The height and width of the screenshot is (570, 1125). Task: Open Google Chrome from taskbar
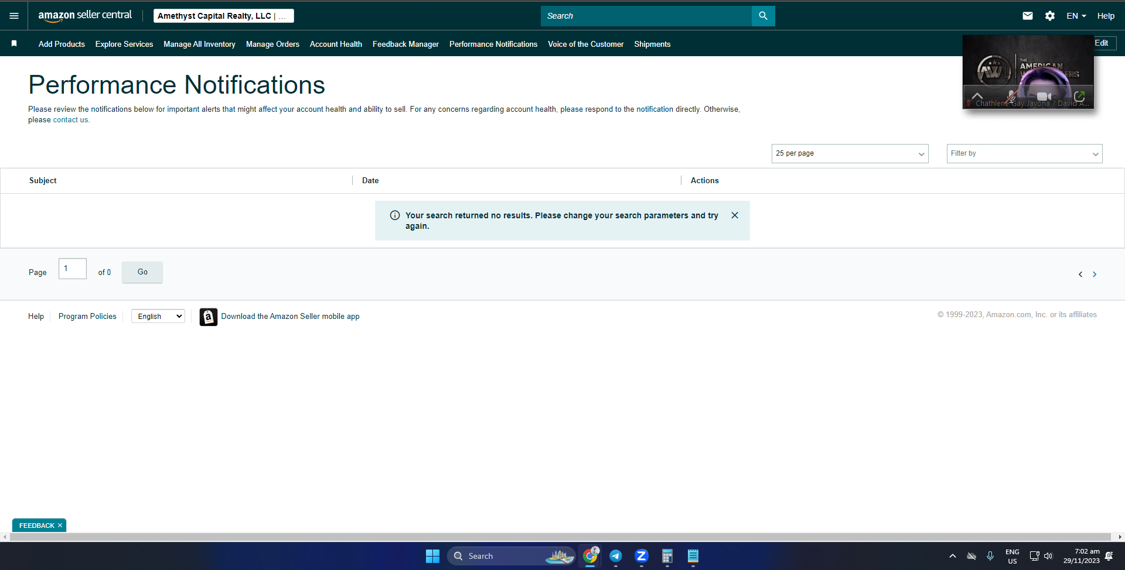(590, 556)
